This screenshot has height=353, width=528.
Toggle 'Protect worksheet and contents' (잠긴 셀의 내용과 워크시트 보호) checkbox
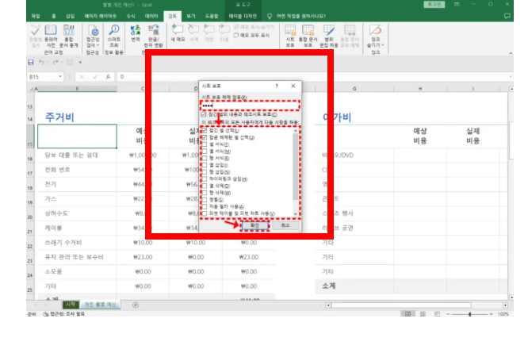click(204, 114)
